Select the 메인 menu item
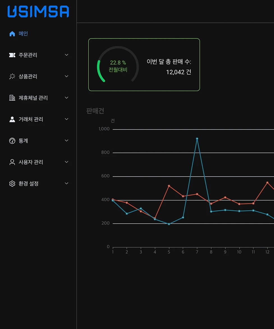Screen dimensions: 274x329 pos(22,33)
